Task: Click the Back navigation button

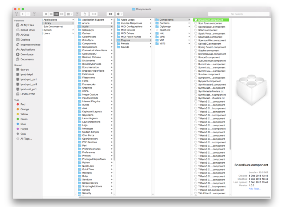Action: pyautogui.click(x=23, y=14)
